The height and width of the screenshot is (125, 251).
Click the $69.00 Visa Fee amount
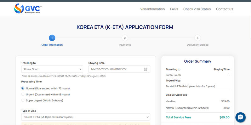click(x=225, y=101)
